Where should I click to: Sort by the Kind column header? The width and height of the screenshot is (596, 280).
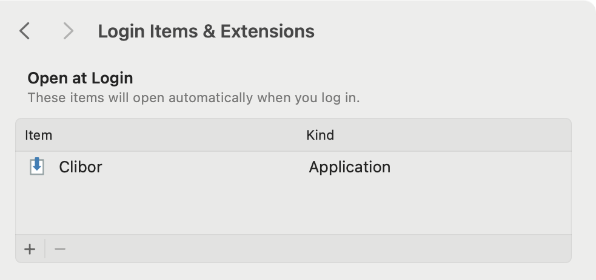click(320, 135)
